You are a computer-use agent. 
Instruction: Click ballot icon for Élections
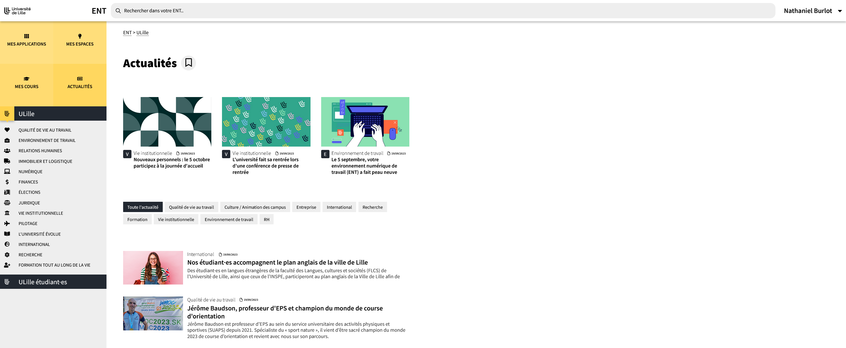tap(7, 192)
